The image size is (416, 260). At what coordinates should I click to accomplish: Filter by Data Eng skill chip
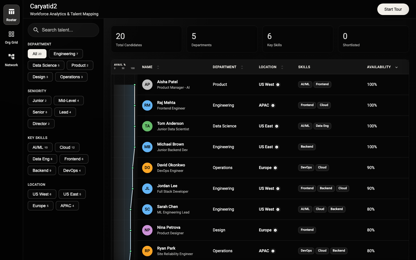click(x=42, y=159)
